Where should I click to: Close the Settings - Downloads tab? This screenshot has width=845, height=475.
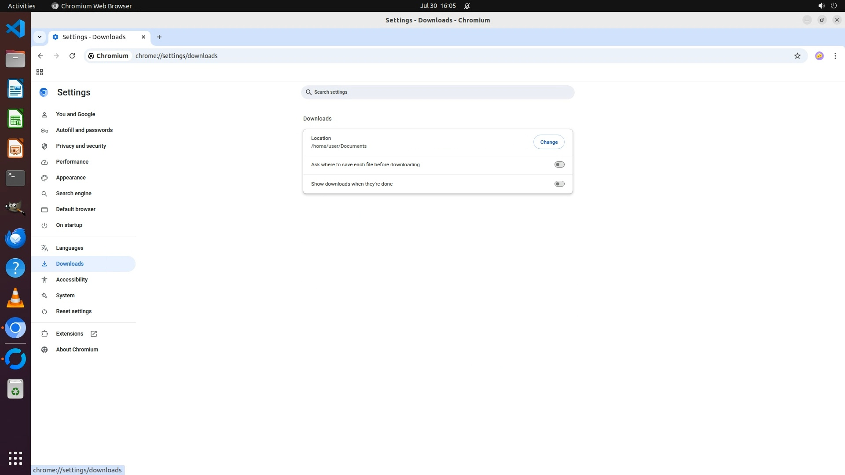pyautogui.click(x=143, y=37)
